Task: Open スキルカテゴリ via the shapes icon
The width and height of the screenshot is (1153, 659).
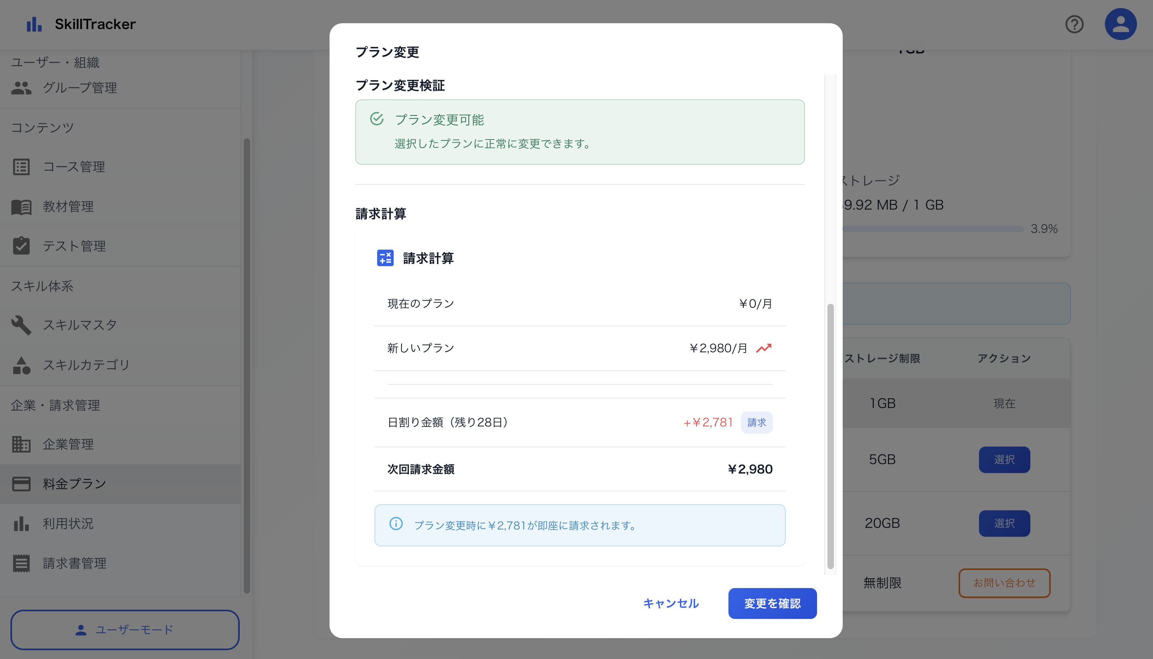Action: pyautogui.click(x=21, y=365)
